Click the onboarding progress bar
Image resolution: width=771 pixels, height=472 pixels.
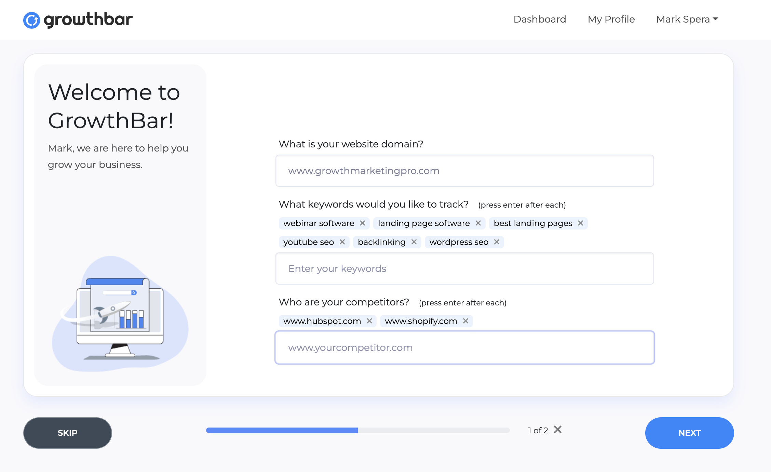click(x=357, y=430)
